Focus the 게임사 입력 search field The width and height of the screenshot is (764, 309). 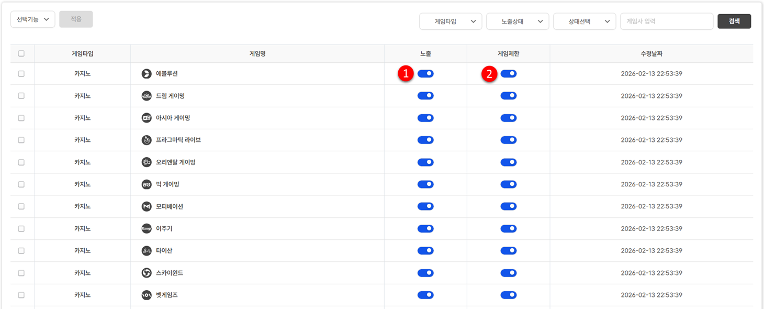[x=666, y=21]
